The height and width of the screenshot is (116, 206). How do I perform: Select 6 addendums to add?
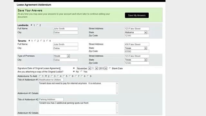point(70,76)
